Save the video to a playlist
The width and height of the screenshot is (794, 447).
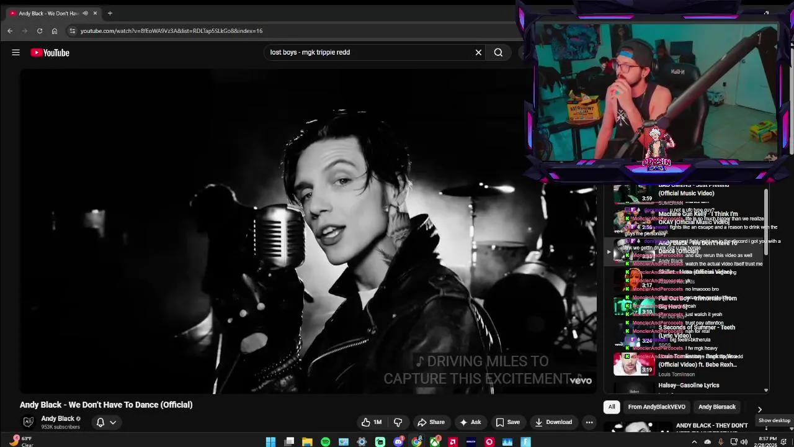pyautogui.click(x=507, y=422)
